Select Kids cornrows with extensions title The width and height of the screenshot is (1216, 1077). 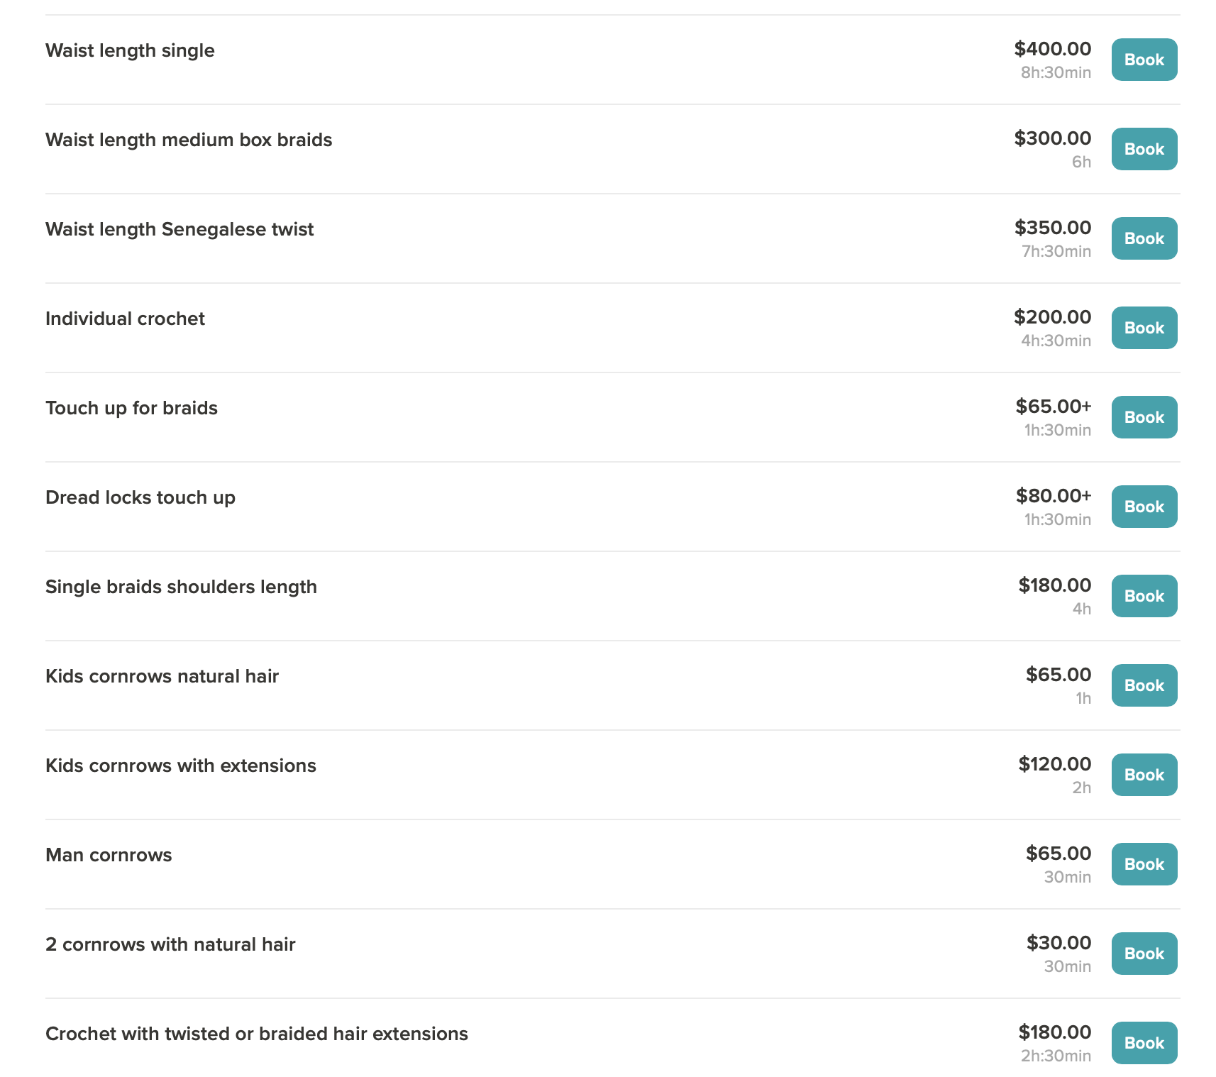coord(181,766)
